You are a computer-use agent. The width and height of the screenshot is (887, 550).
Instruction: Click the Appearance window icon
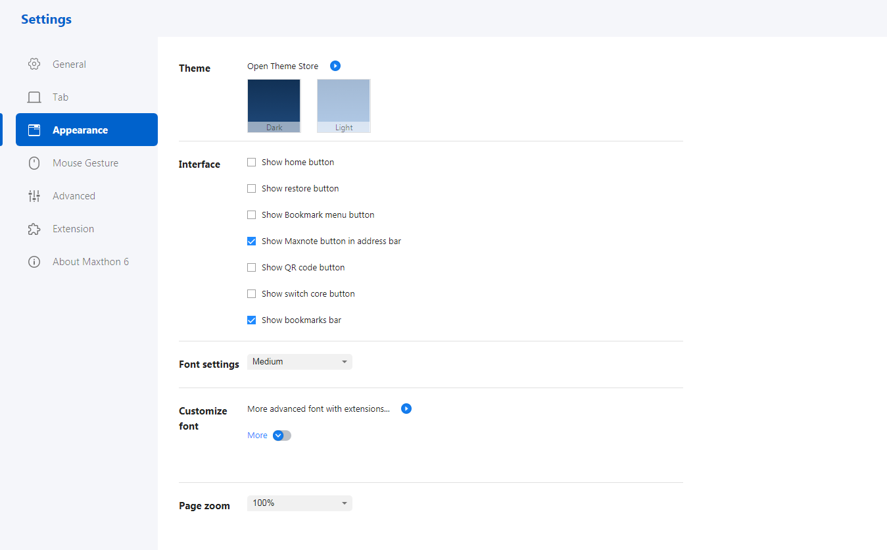coord(34,130)
